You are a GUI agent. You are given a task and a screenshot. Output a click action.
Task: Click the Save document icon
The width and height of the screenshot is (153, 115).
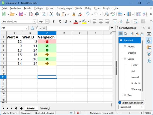pos(21,14)
